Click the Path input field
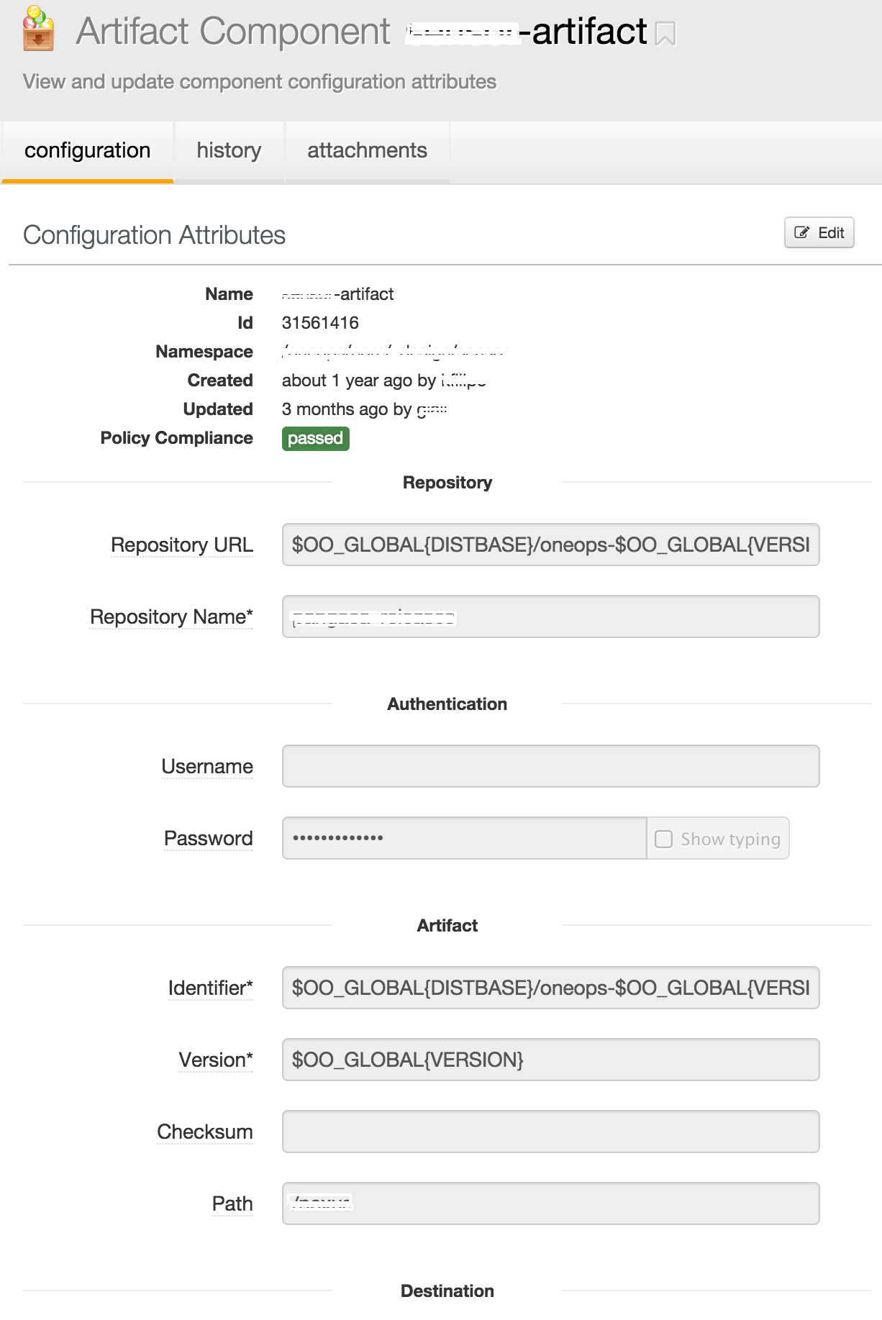The height and width of the screenshot is (1320, 882). click(550, 1203)
